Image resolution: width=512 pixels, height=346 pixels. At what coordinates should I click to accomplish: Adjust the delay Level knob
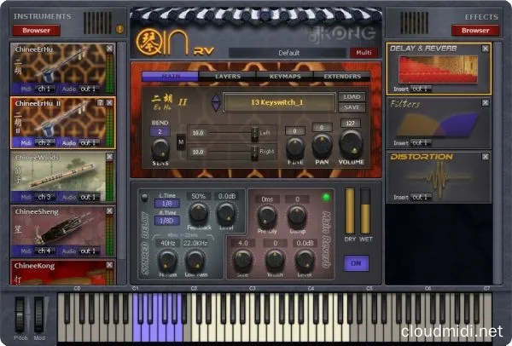point(226,212)
